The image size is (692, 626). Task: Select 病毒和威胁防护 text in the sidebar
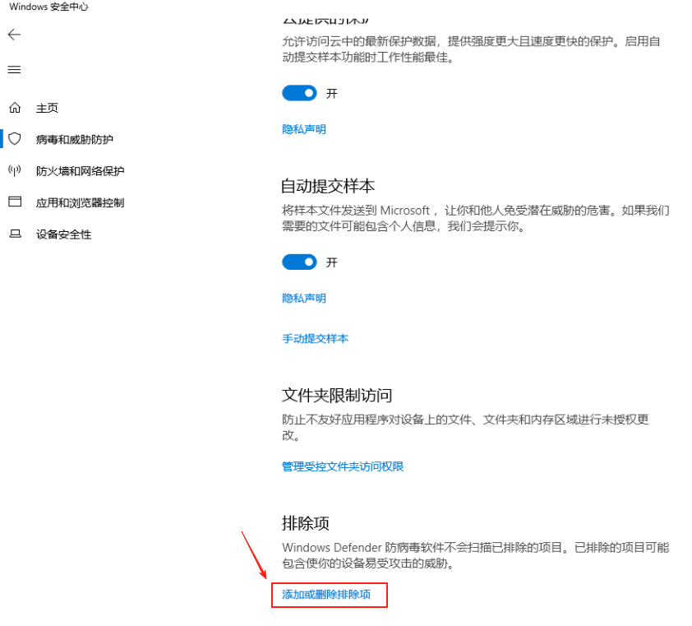coord(74,140)
